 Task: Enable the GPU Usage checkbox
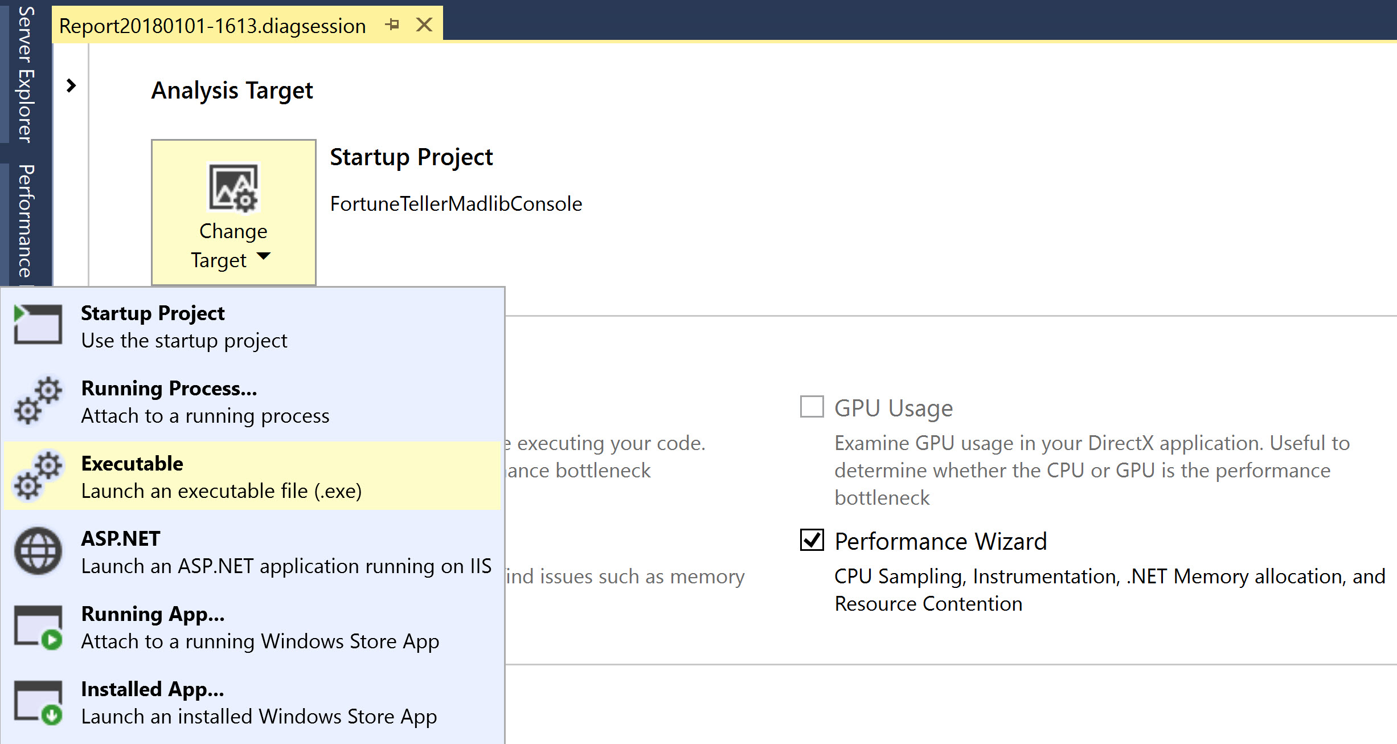812,407
